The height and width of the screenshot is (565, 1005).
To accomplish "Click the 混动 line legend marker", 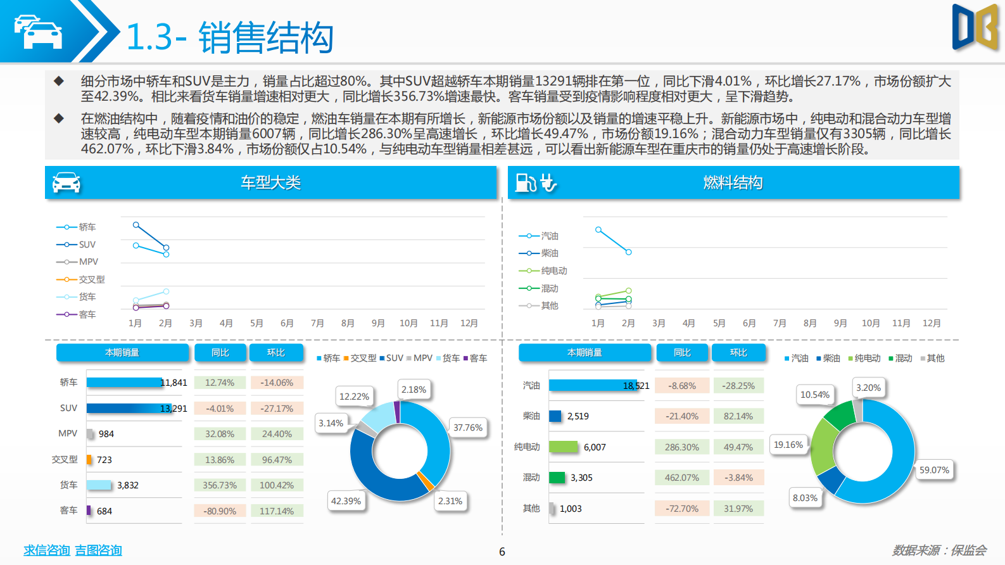I will tap(529, 288).
